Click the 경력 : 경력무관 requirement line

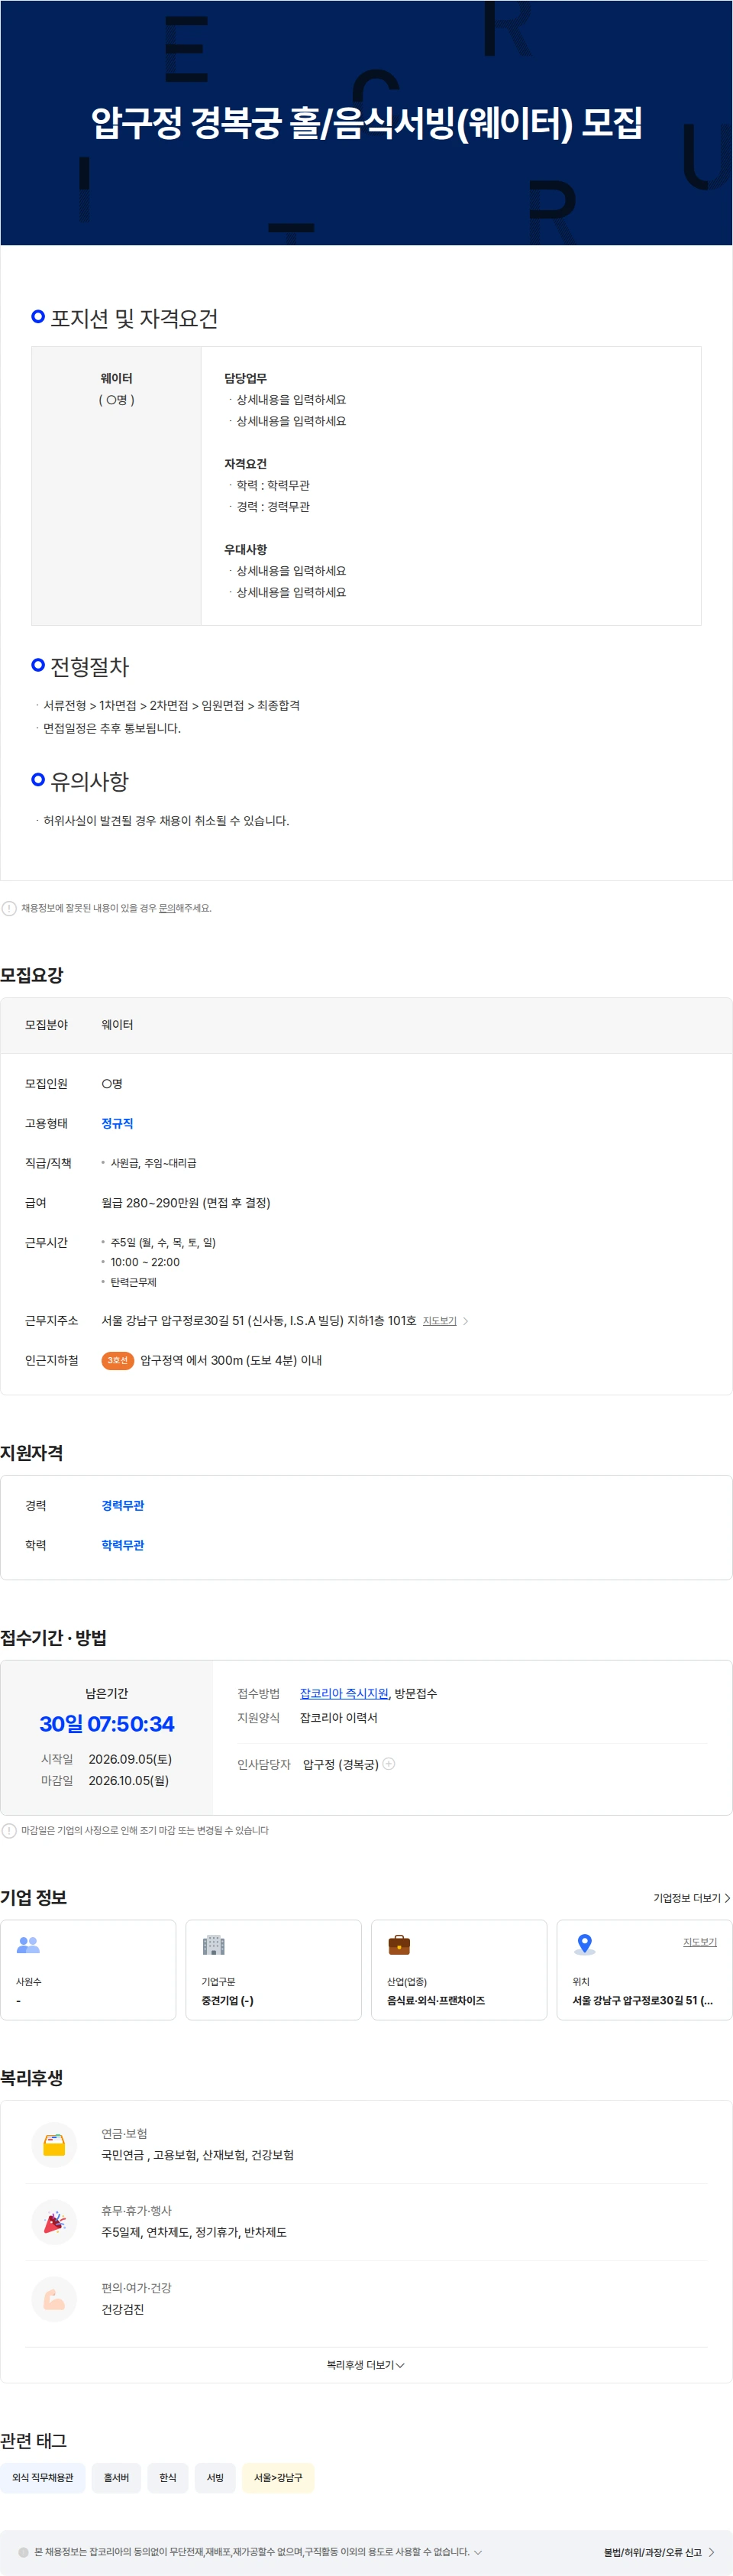(273, 507)
